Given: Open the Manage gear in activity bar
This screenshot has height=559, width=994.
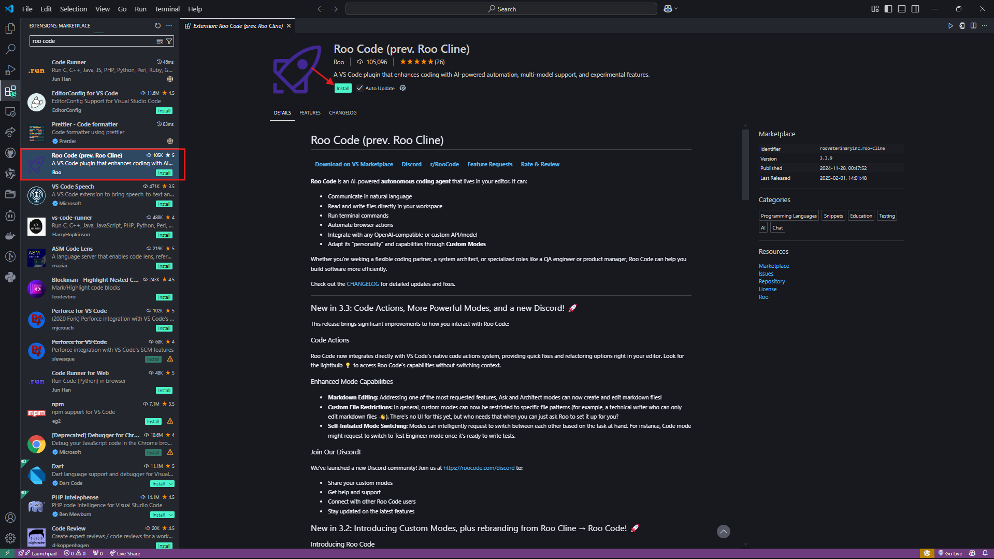Looking at the screenshot, I should [x=10, y=538].
